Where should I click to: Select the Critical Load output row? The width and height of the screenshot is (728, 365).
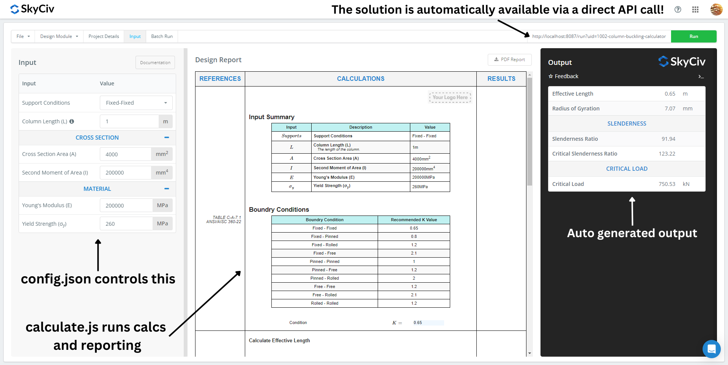[x=627, y=184]
